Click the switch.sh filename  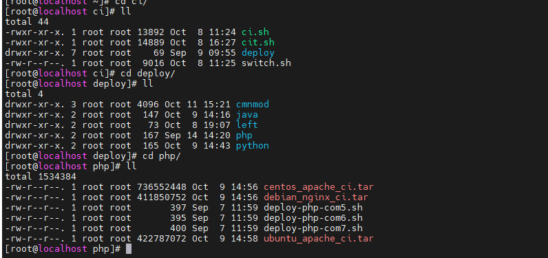pyautogui.click(x=266, y=63)
